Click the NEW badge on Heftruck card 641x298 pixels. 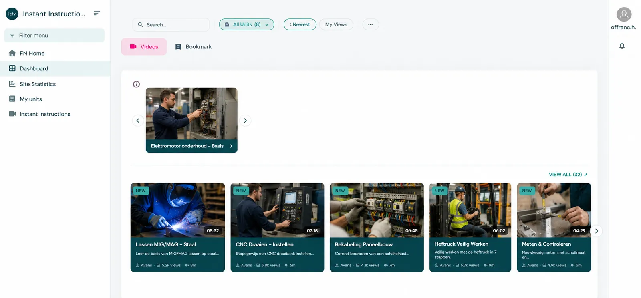pyautogui.click(x=439, y=191)
